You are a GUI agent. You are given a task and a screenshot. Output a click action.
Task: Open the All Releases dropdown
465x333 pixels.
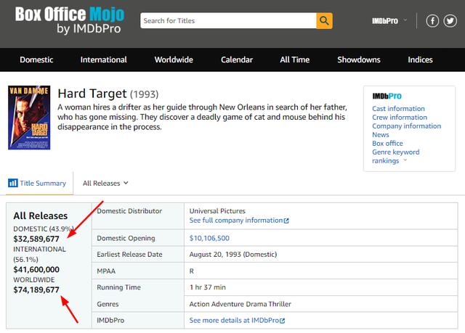click(105, 184)
